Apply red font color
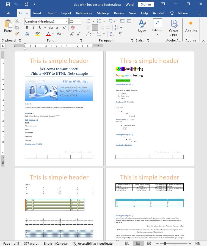207x246 pixels. point(48,34)
